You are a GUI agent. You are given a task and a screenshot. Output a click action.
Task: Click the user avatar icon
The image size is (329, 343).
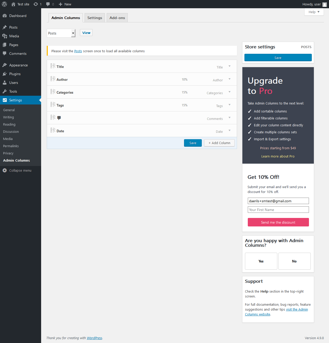[x=325, y=4]
